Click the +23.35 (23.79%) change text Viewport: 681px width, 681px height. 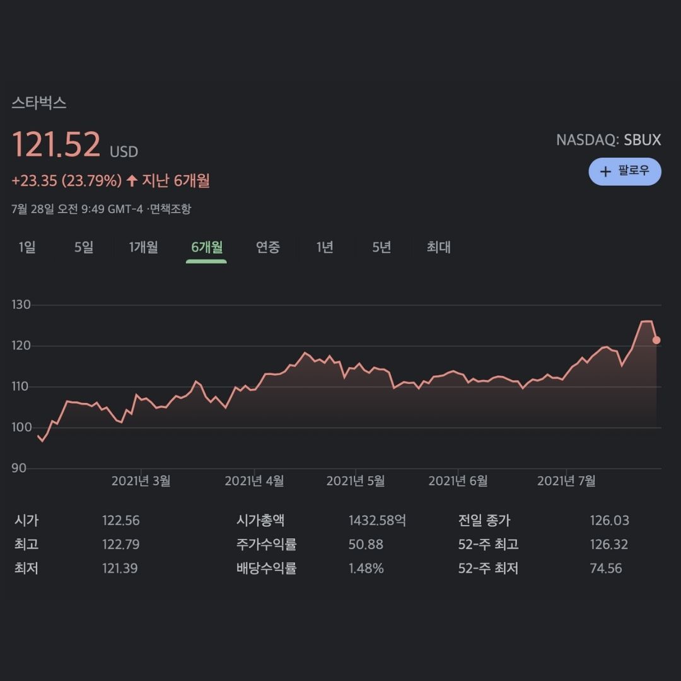click(x=66, y=181)
